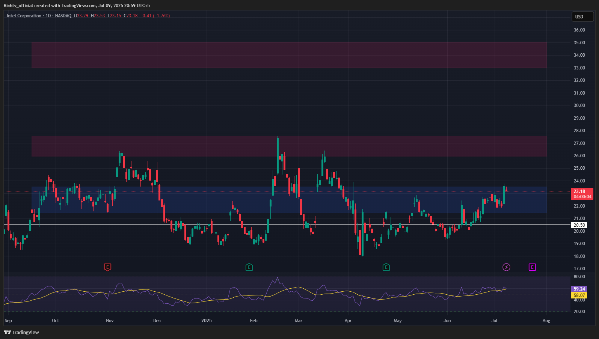This screenshot has width=599, height=339.
Task: Click the white 20.50 horizontal support line
Action: 287,225
